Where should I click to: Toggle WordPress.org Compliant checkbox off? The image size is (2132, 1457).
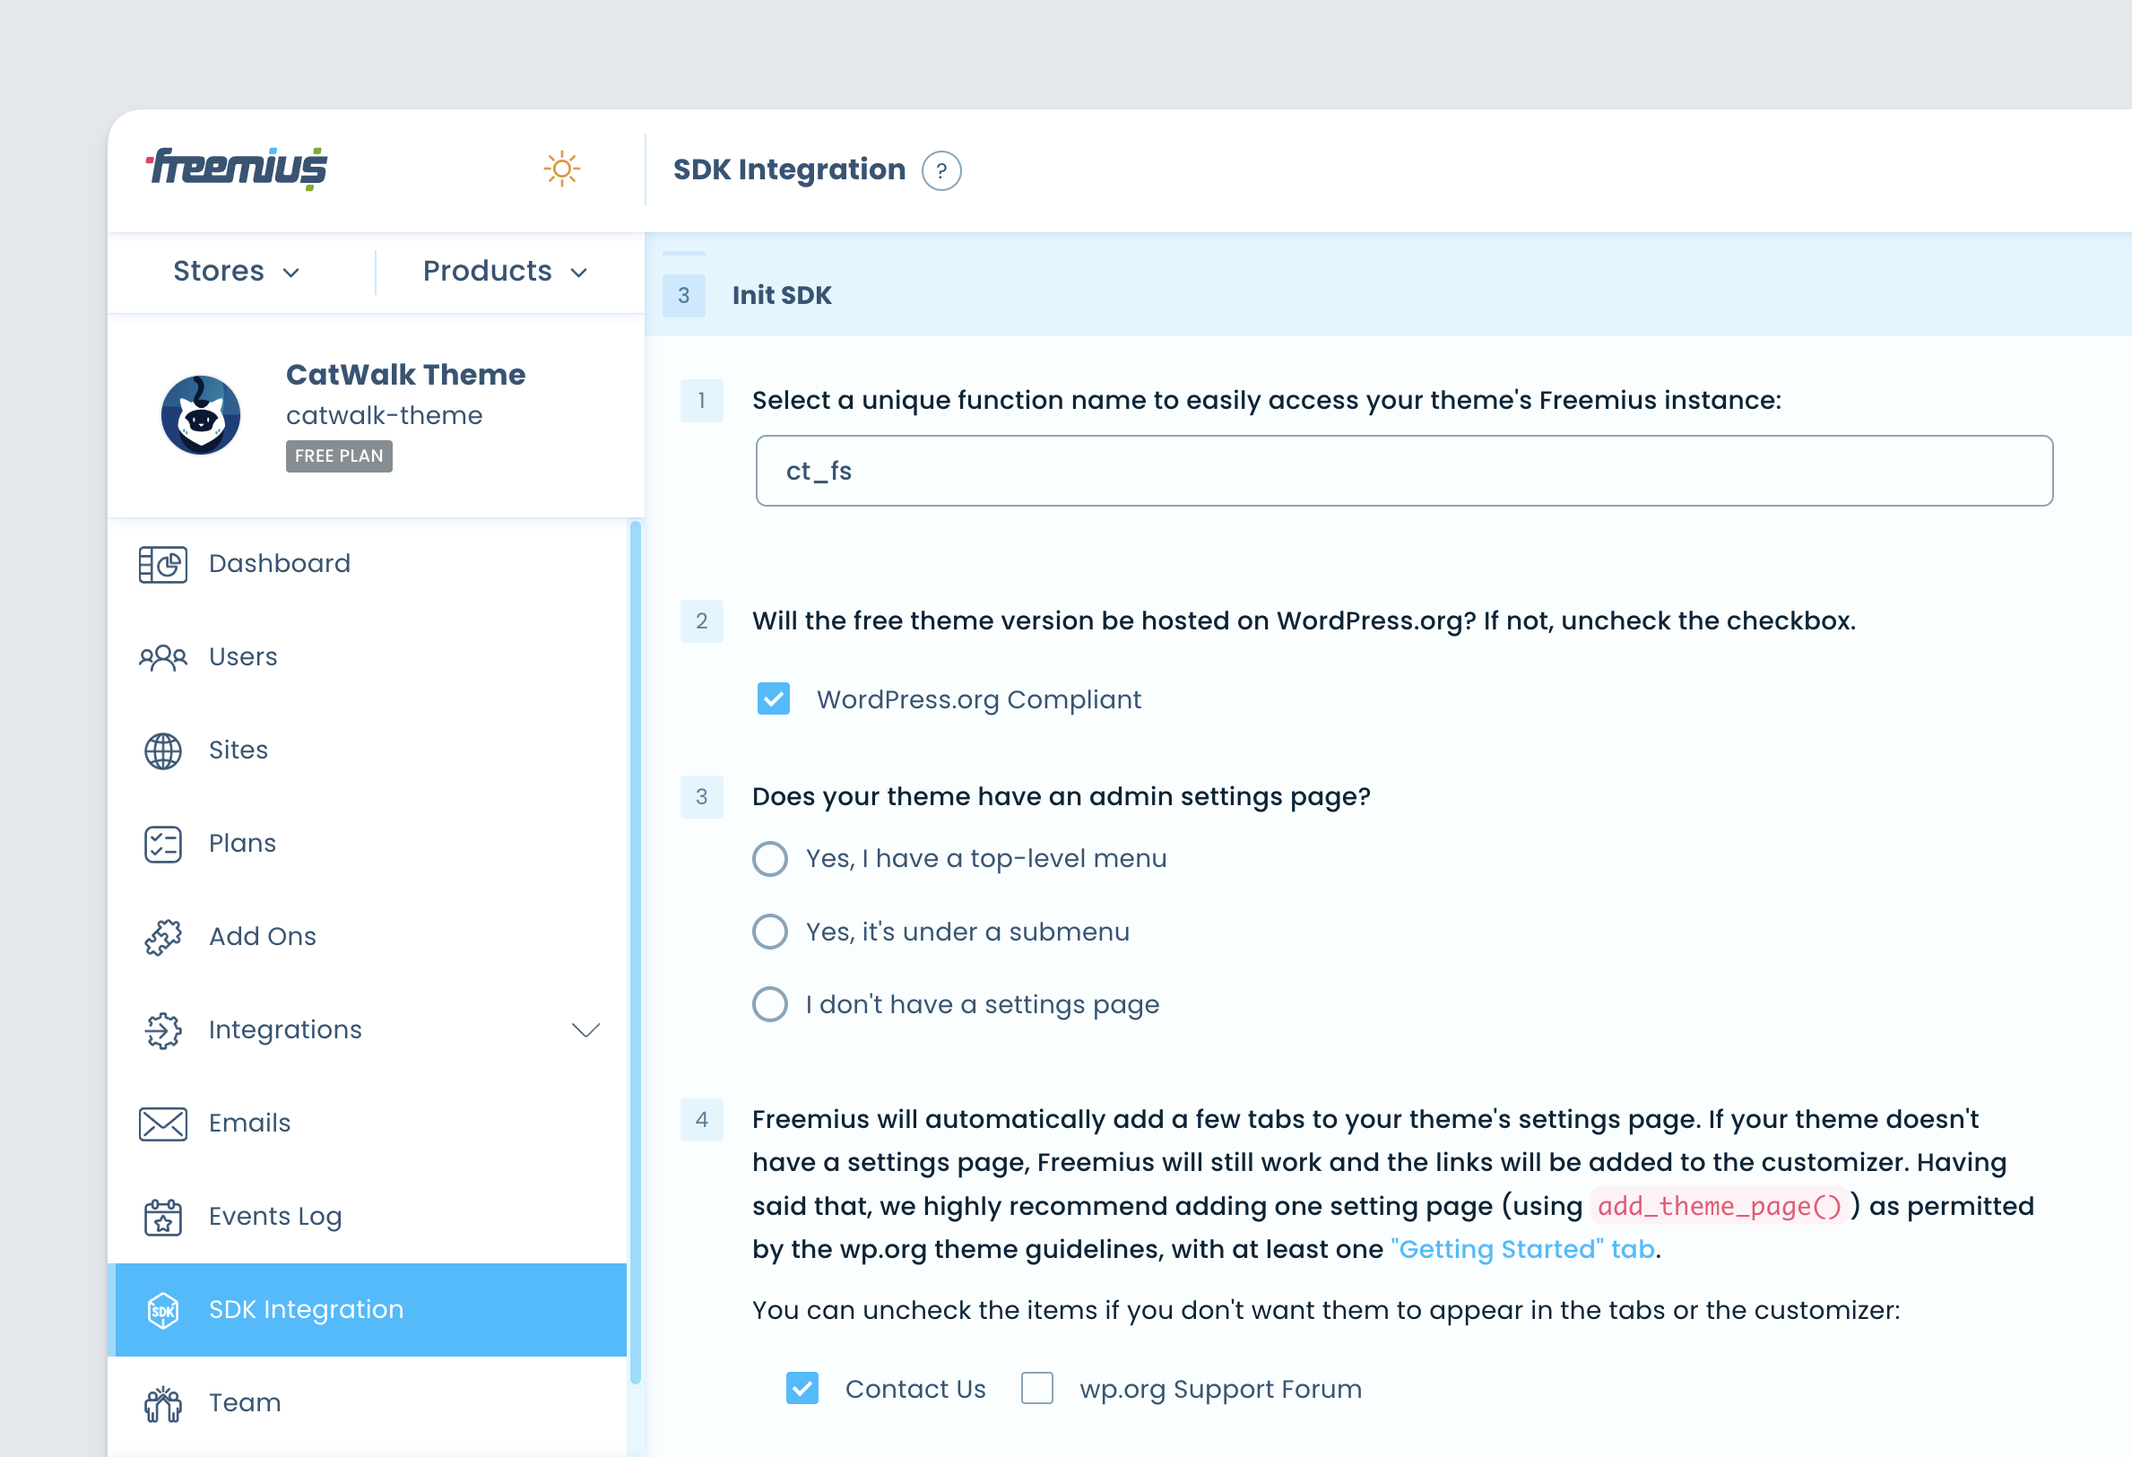(x=773, y=700)
